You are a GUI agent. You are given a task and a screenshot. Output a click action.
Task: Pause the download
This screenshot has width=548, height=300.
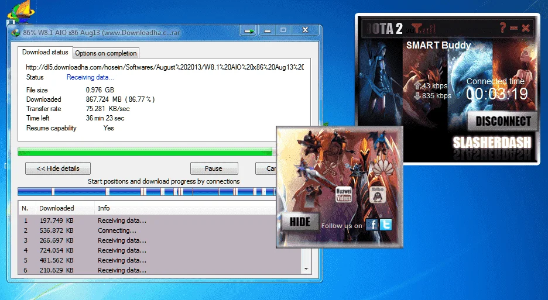pyautogui.click(x=214, y=168)
